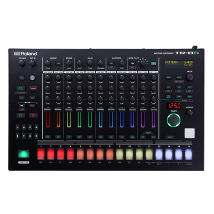
Task: Toggle the ACCENT step button
Action: click(x=58, y=63)
